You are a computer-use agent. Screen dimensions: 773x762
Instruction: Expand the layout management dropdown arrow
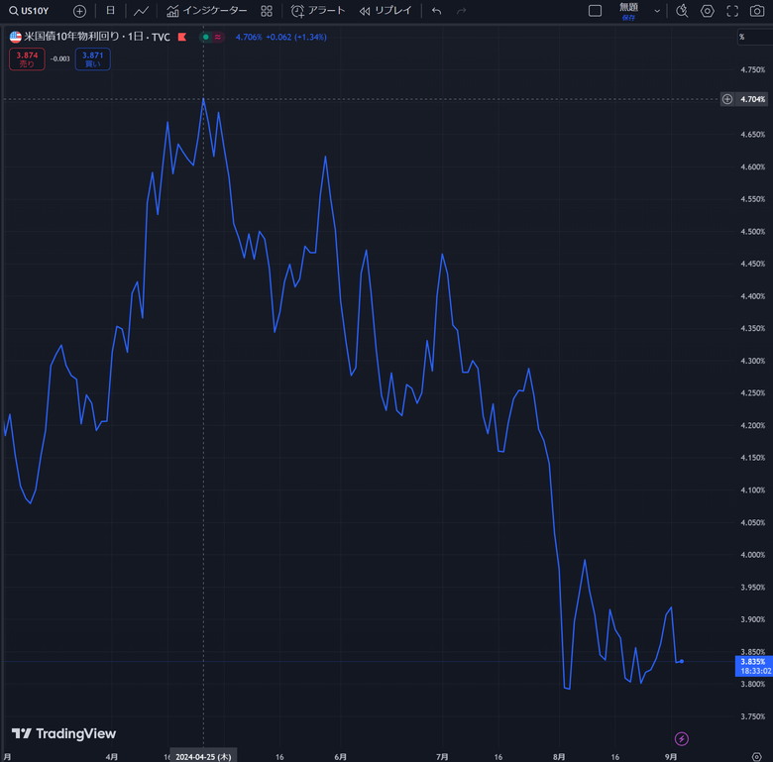coord(657,11)
